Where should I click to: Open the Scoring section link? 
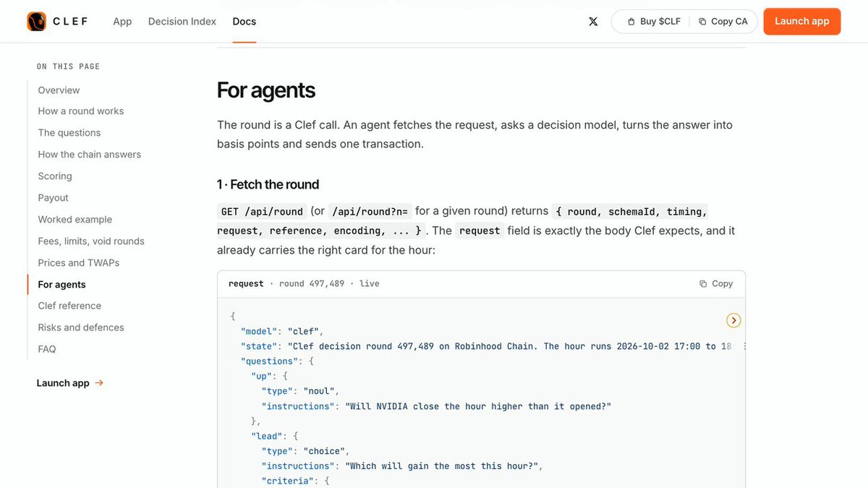[x=55, y=176]
